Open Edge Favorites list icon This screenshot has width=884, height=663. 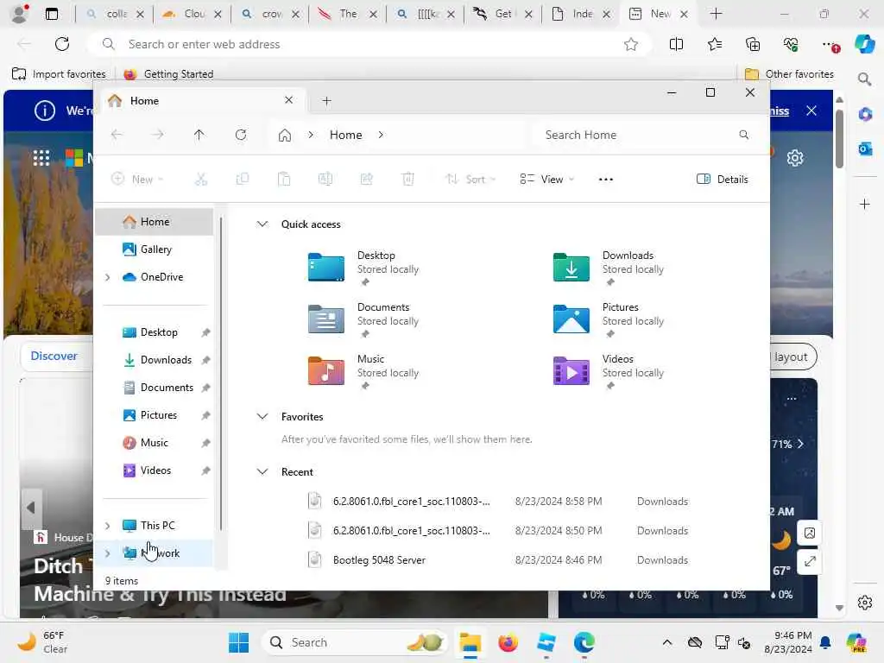pos(714,44)
